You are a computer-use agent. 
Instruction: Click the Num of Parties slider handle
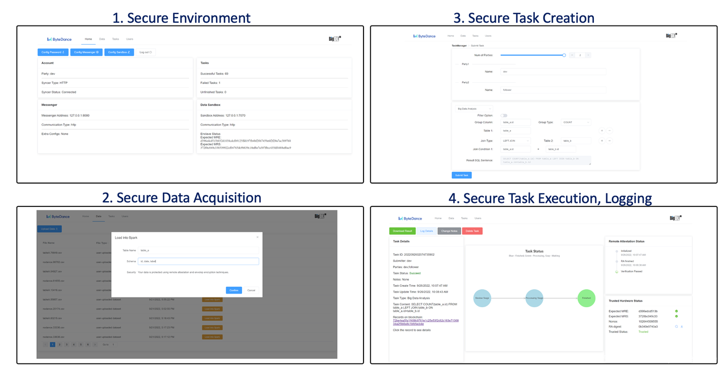point(564,55)
